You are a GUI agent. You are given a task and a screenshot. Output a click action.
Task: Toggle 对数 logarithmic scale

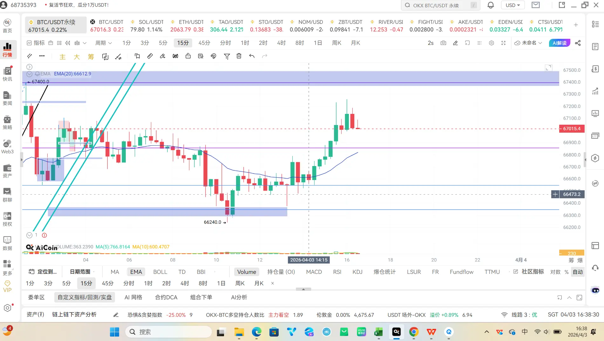pos(555,272)
